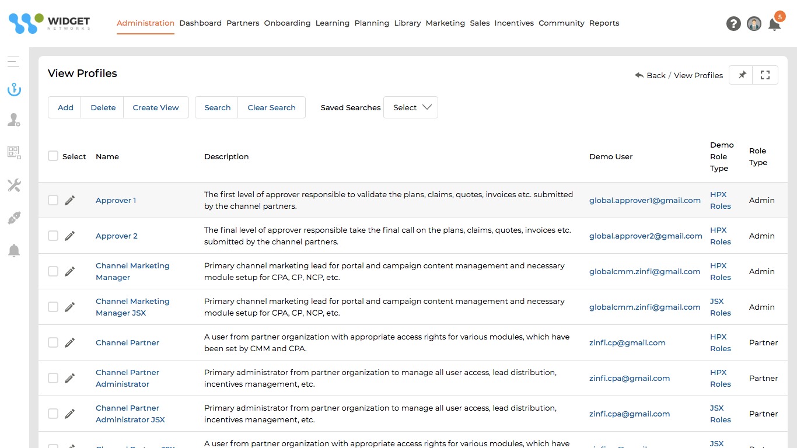Check the checkbox for Approver 1 row

tap(53, 200)
